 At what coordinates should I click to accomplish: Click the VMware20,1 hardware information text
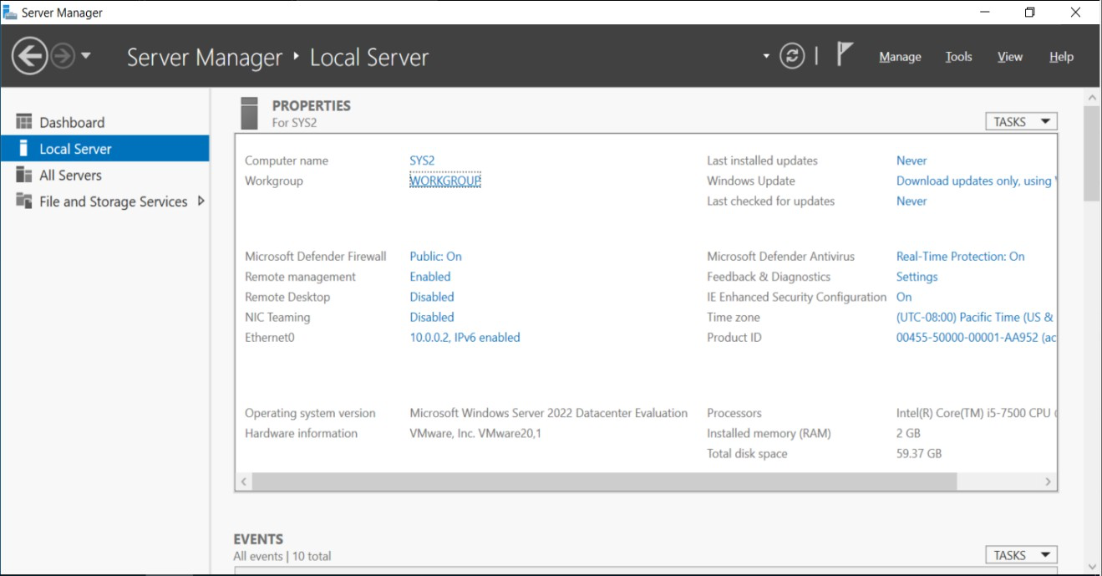pos(475,433)
